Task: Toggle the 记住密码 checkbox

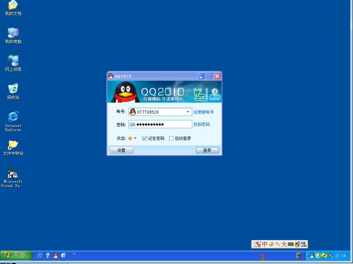Action: point(144,138)
